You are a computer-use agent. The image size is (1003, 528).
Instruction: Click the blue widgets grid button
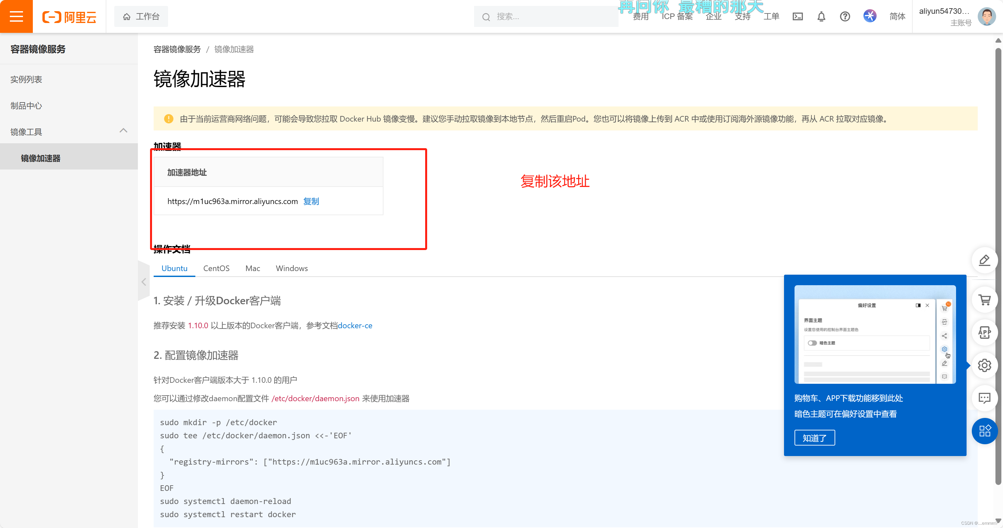click(984, 431)
